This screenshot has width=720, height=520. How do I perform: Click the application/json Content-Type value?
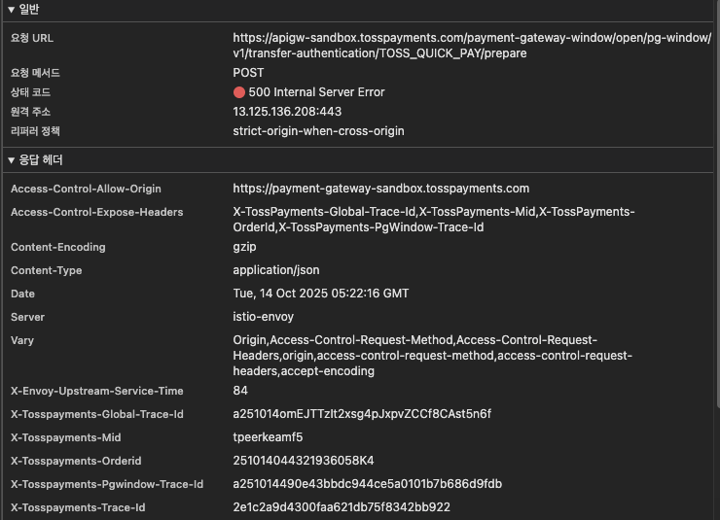276,270
